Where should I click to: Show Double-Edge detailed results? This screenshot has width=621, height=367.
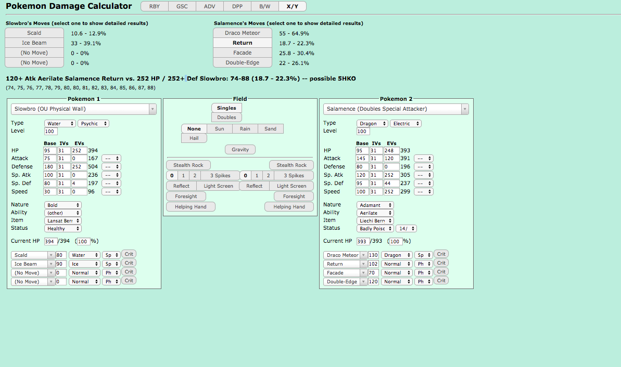243,62
